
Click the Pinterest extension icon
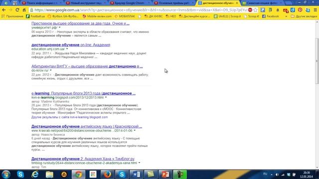[x=300, y=10]
